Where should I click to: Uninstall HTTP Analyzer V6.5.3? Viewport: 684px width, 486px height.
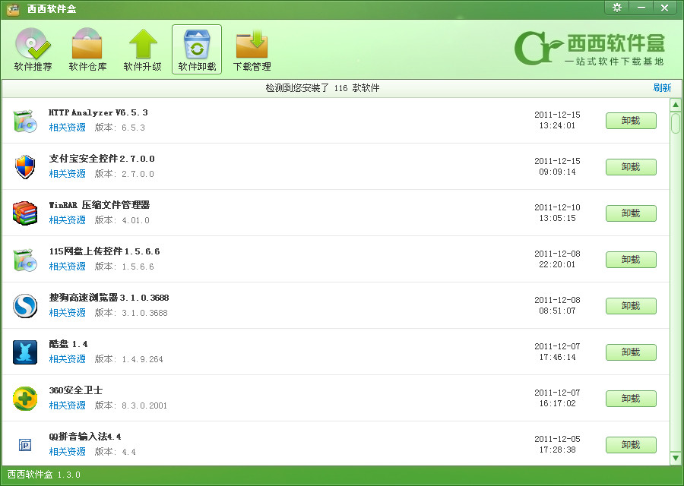tap(631, 121)
